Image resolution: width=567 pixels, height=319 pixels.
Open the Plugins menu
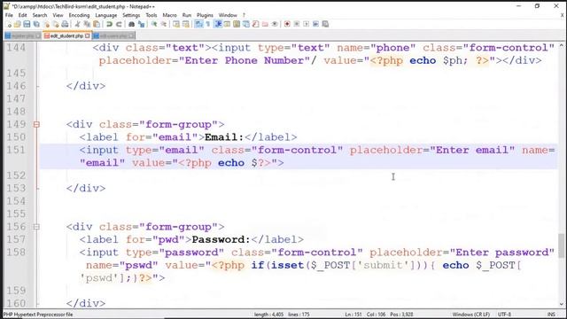205,15
